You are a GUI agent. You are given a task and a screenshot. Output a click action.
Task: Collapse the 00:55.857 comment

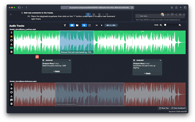161,60
